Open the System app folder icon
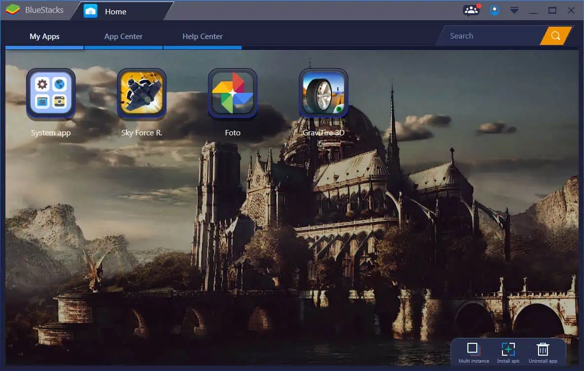 (51, 93)
